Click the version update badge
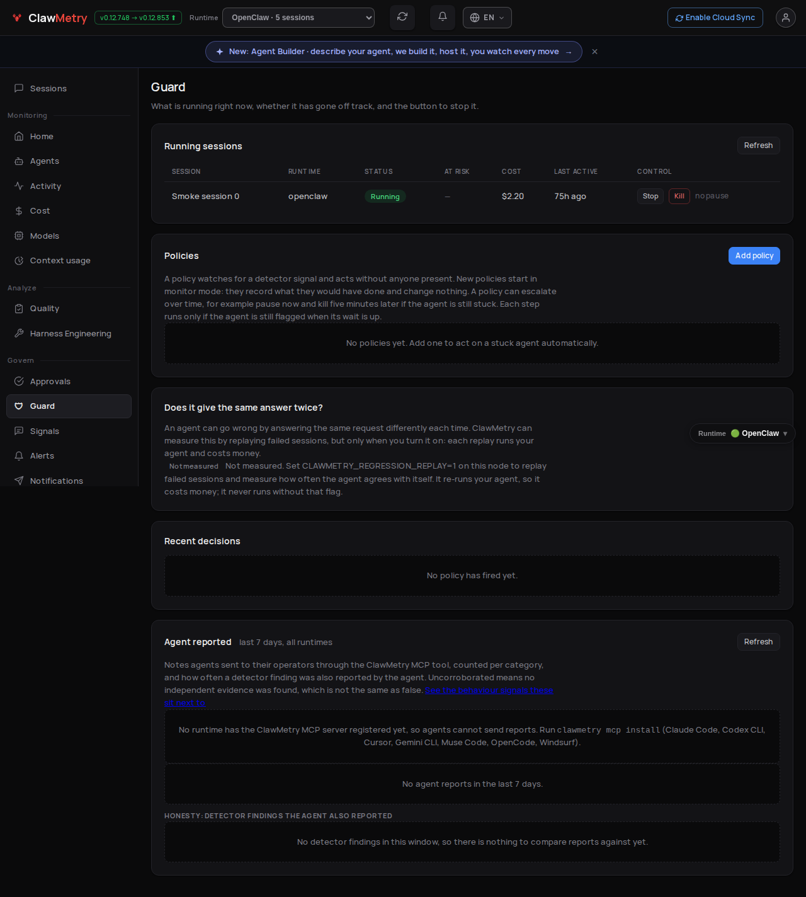The width and height of the screenshot is (806, 897). (138, 18)
